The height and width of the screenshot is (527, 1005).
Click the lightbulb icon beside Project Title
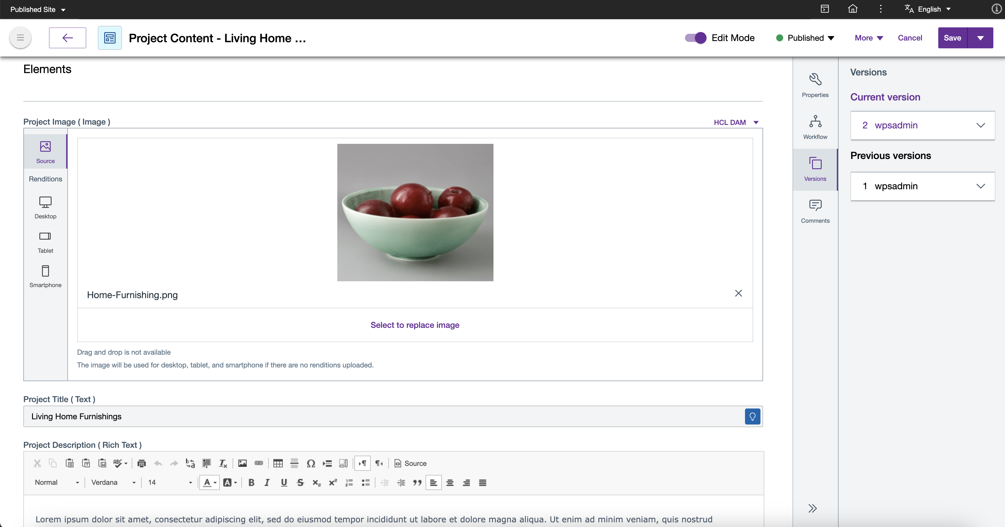pos(752,416)
